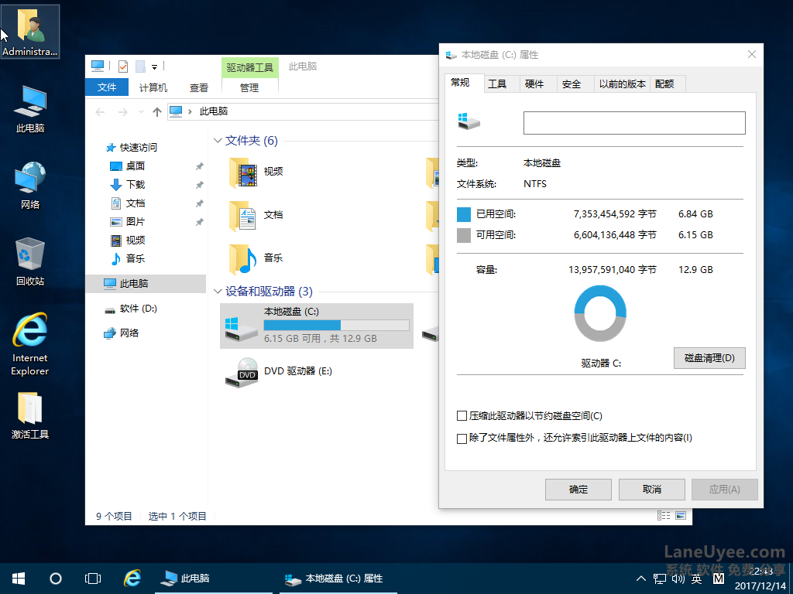Select 桌面 in the quick access list

click(128, 166)
